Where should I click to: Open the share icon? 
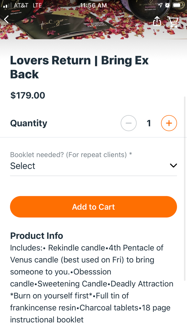[157, 21]
